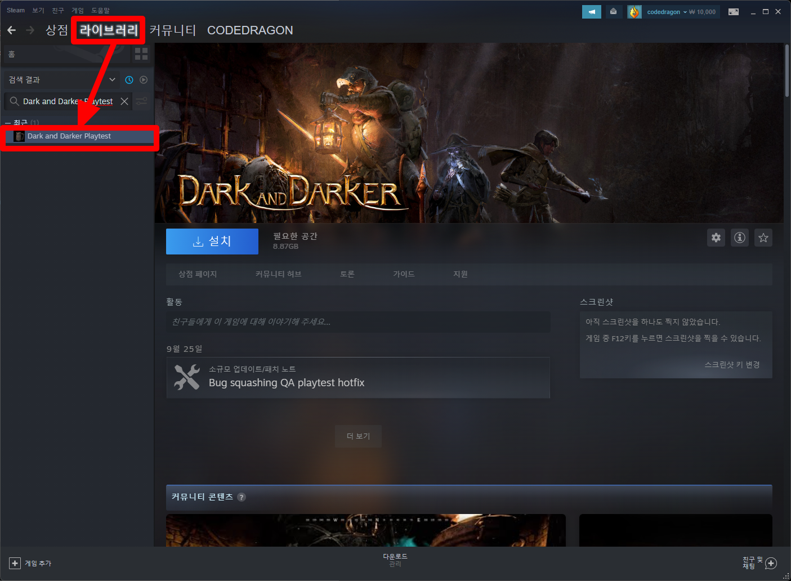Add game to favorites star
The height and width of the screenshot is (581, 791).
click(763, 238)
